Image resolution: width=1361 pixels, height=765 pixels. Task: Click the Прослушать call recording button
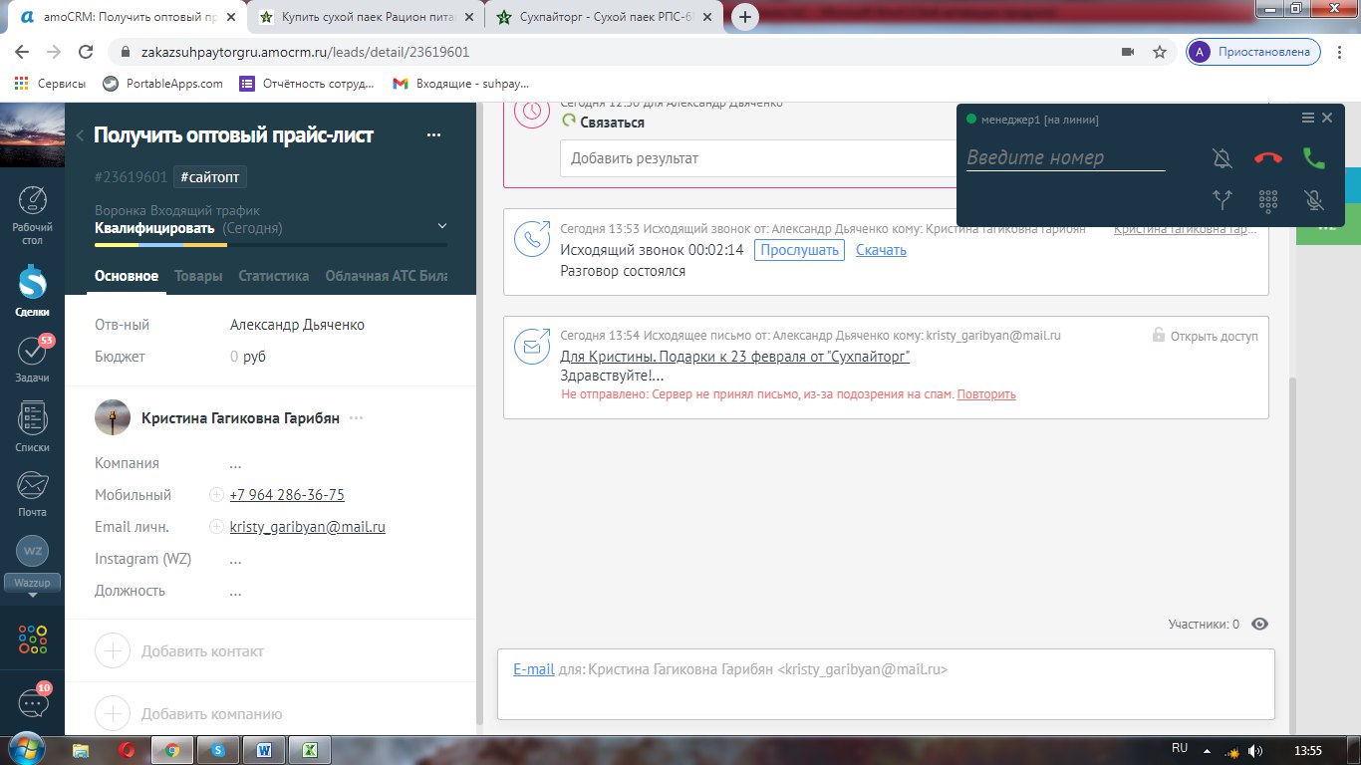pos(799,250)
